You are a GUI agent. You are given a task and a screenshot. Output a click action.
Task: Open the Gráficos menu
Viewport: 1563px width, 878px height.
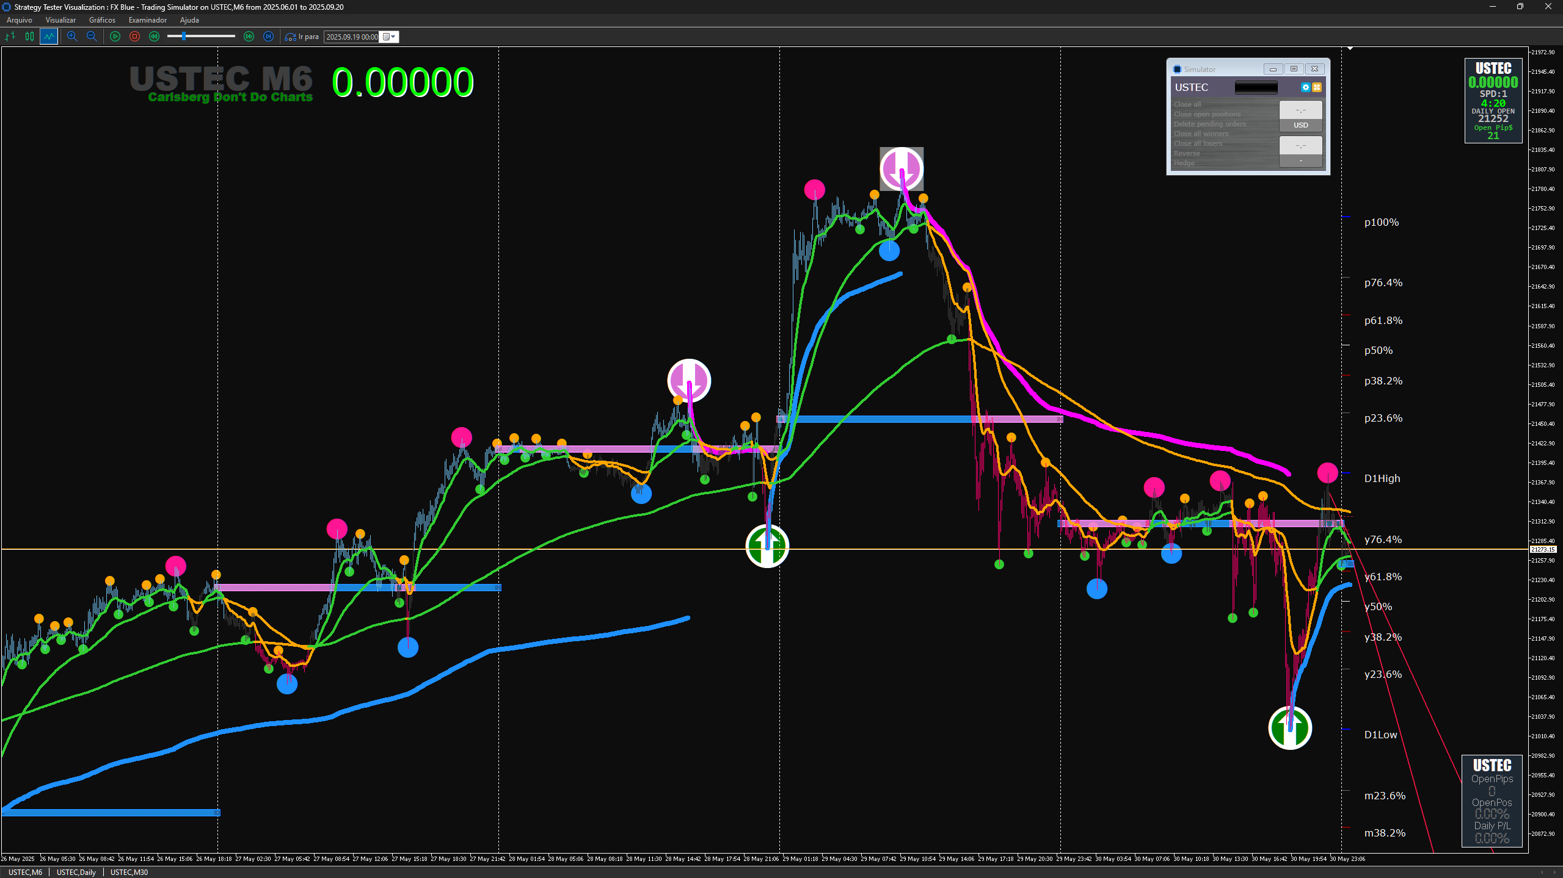point(102,20)
